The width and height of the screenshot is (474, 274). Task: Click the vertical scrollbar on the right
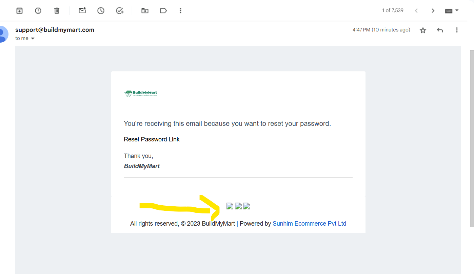(x=472, y=139)
